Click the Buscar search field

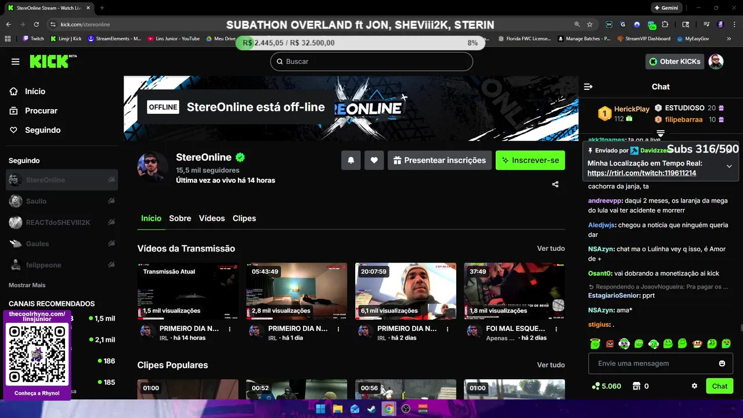tap(371, 62)
